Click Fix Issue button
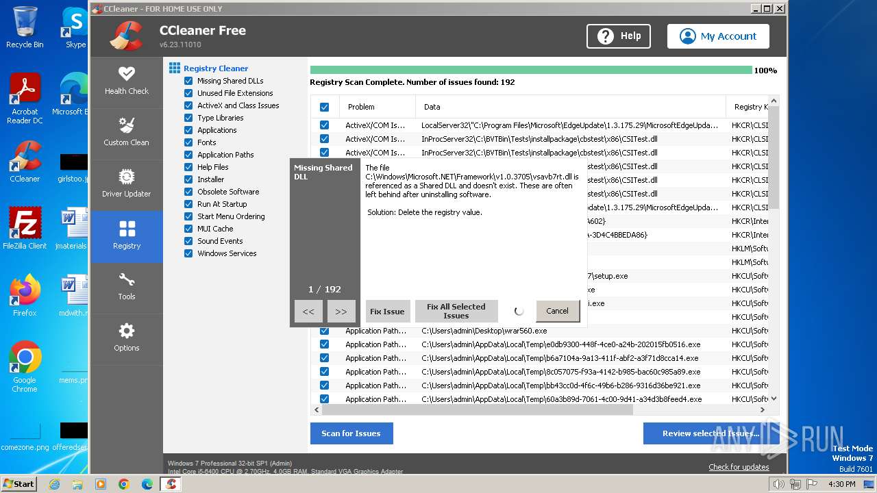 pyautogui.click(x=387, y=312)
